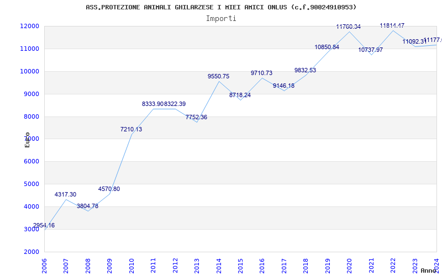Select data label 9832.53

point(306,70)
